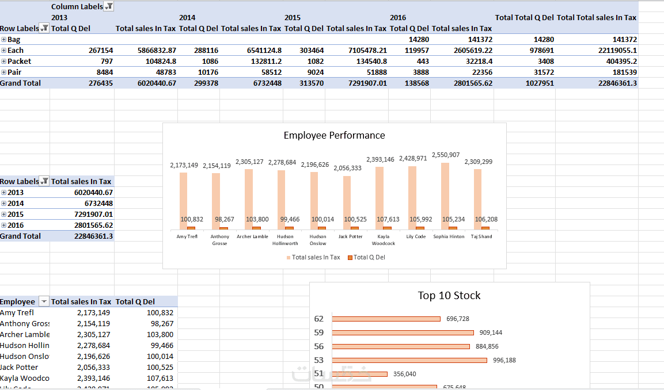Select the cell with value 5866832.87
664x390 pixels.
146,51
